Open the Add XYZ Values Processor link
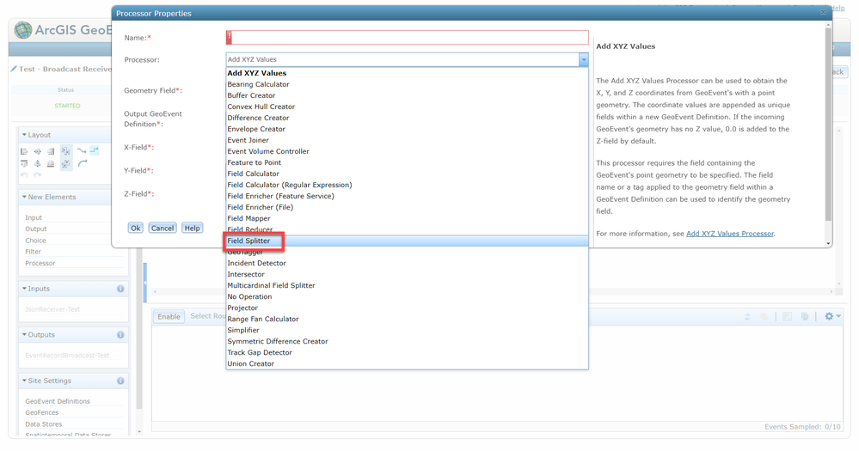The image size is (859, 451). coord(730,234)
